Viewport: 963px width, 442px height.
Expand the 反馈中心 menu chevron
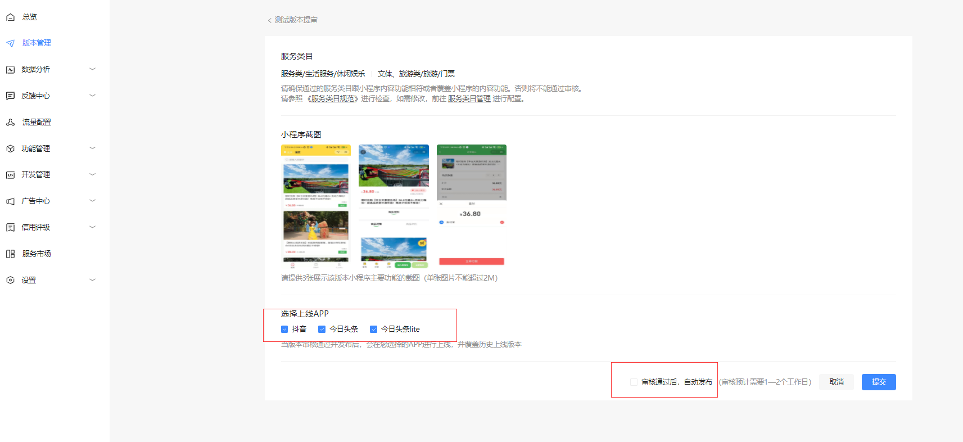coord(93,96)
